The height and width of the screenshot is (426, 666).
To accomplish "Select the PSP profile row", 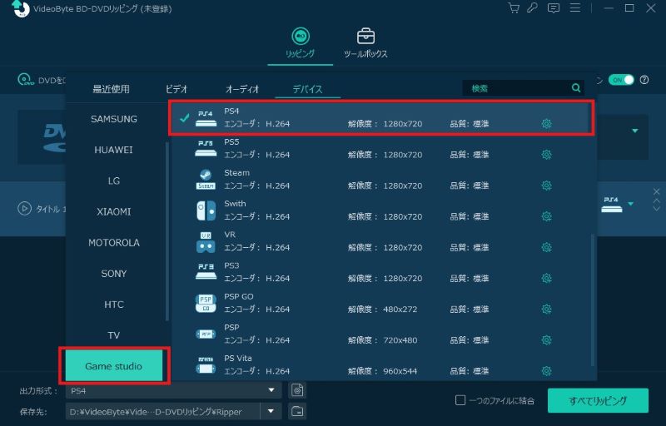I will (381, 334).
